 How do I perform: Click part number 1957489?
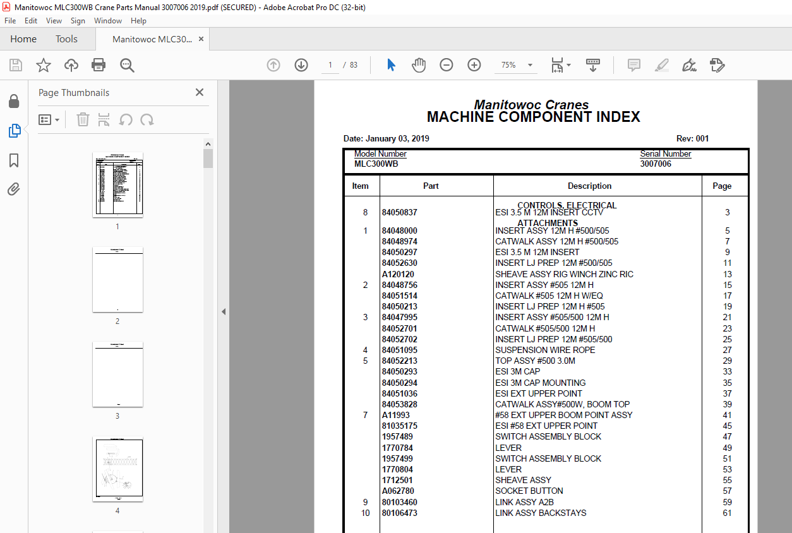[397, 436]
